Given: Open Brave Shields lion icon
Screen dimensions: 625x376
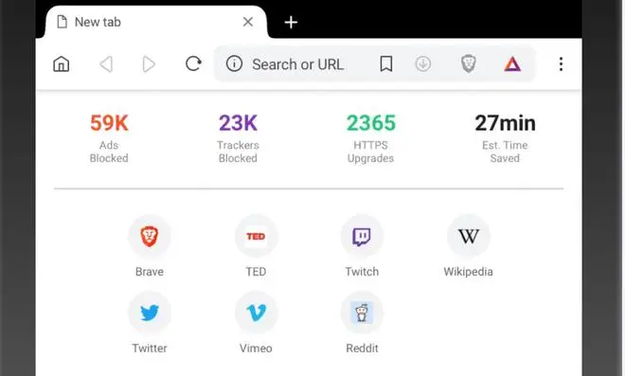Looking at the screenshot, I should coord(469,63).
